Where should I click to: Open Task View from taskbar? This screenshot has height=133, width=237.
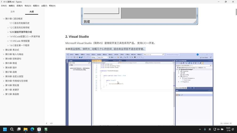pyautogui.click(x=19, y=130)
